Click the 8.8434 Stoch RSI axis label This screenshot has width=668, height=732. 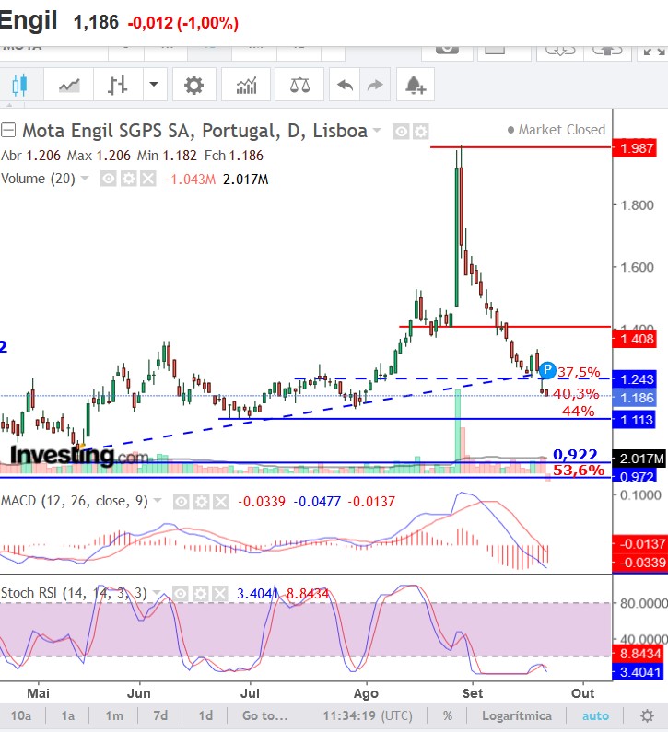638,653
